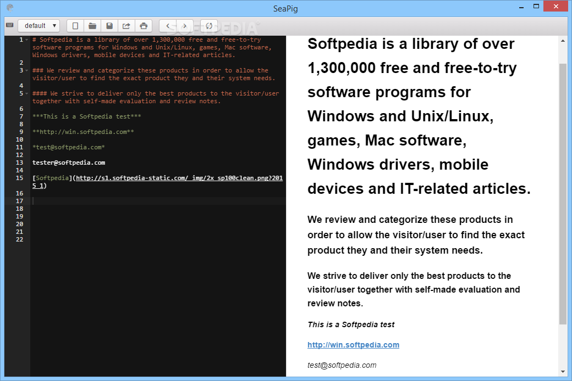Click '*test@softpedia.com*' in the editor
Viewport: 572px width, 381px height.
pos(69,148)
